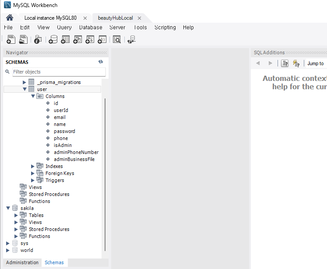This screenshot has width=327, height=269.
Task: Expand sakila Views node
Action: 16,222
